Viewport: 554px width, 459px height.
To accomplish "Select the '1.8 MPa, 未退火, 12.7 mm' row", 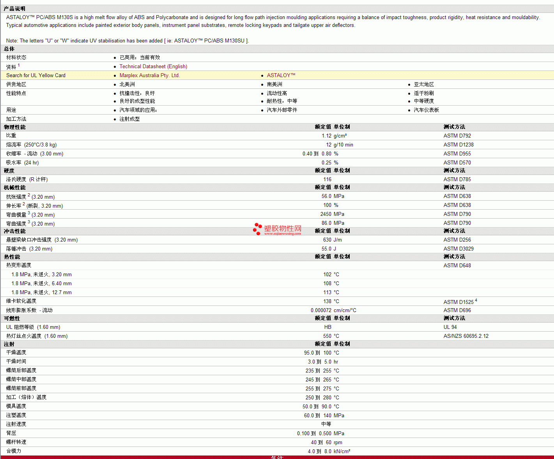I will [42, 293].
